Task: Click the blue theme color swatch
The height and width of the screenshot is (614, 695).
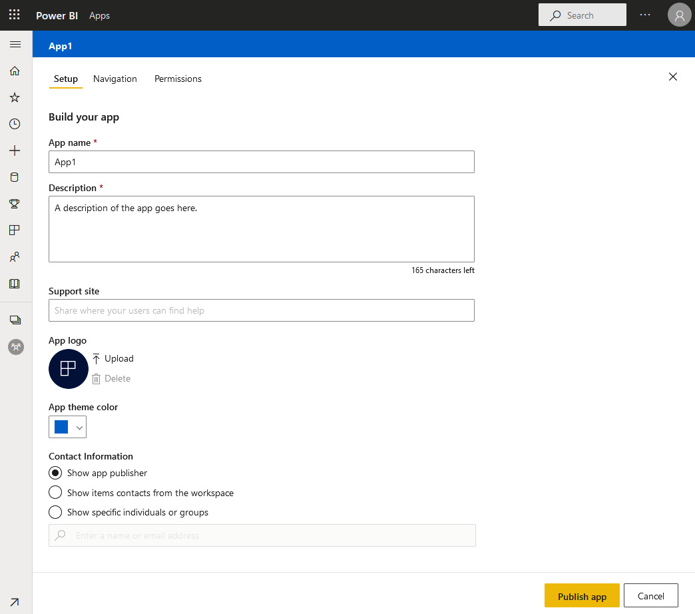Action: pos(61,427)
